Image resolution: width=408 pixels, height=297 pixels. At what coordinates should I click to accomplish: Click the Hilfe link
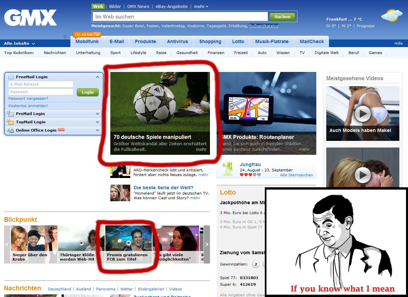click(x=398, y=43)
